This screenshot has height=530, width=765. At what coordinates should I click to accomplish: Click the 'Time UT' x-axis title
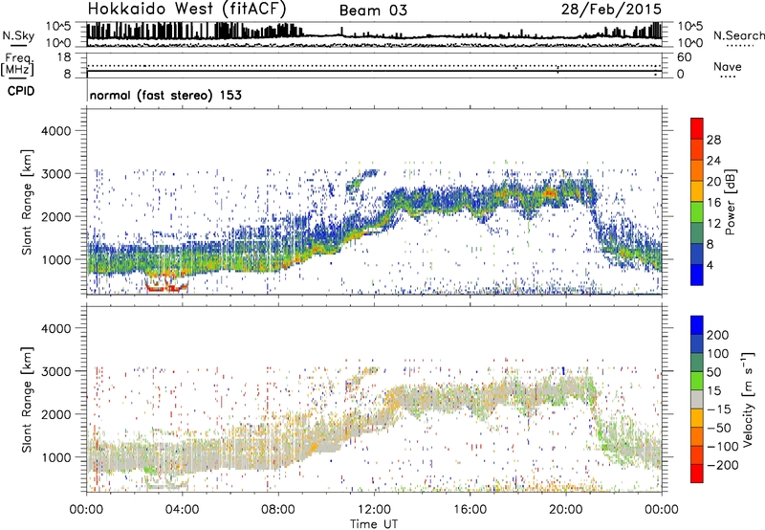374,523
